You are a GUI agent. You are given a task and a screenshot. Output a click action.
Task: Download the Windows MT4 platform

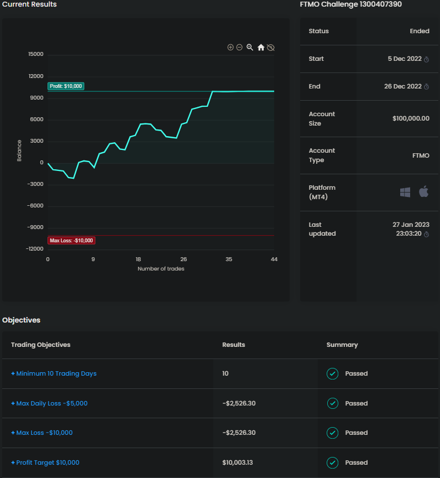pyautogui.click(x=405, y=192)
